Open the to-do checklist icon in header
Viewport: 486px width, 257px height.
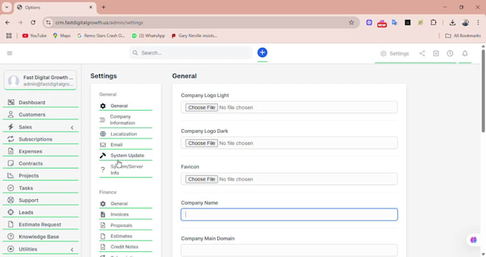point(436,54)
